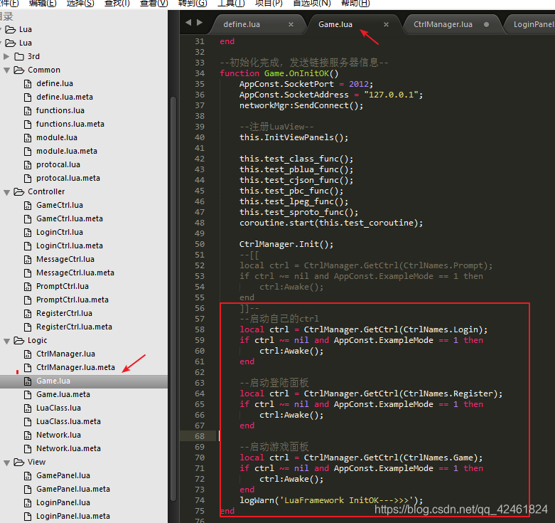This screenshot has height=523, width=555.
Task: Click the Game.lua.meta file icon
Action: tap(28, 395)
